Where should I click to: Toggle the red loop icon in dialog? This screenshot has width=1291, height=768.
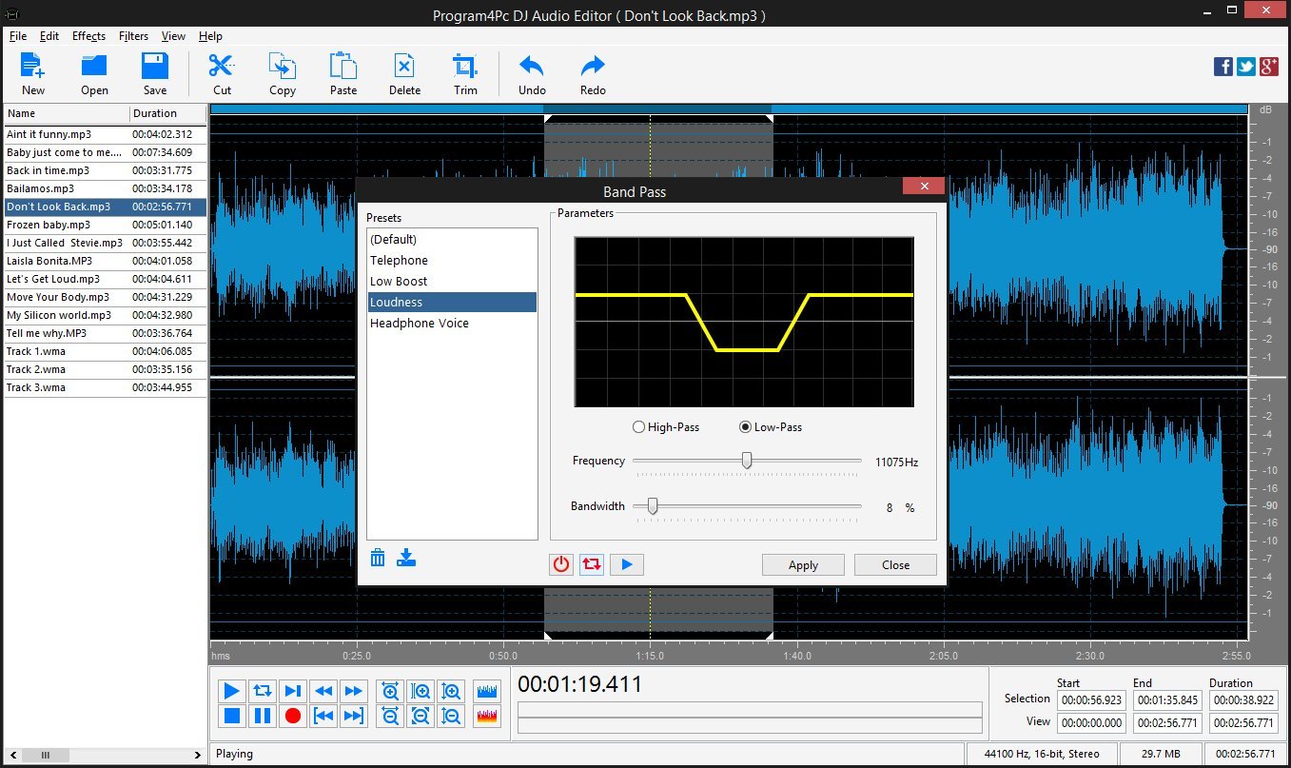tap(592, 564)
